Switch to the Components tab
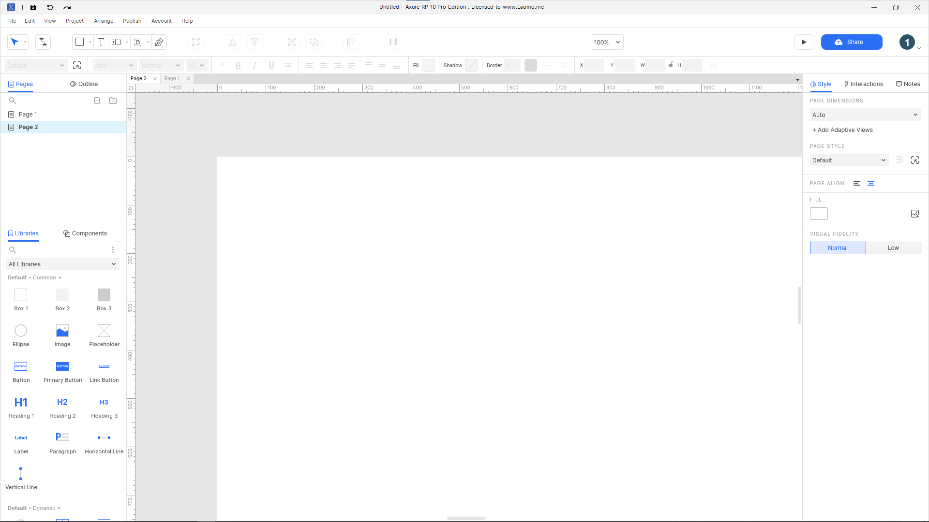The image size is (929, 522). pyautogui.click(x=85, y=233)
